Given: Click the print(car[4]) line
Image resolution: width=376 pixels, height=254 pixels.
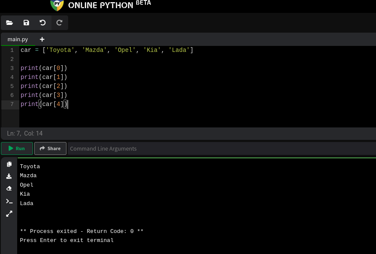Looking at the screenshot, I should tap(44, 104).
